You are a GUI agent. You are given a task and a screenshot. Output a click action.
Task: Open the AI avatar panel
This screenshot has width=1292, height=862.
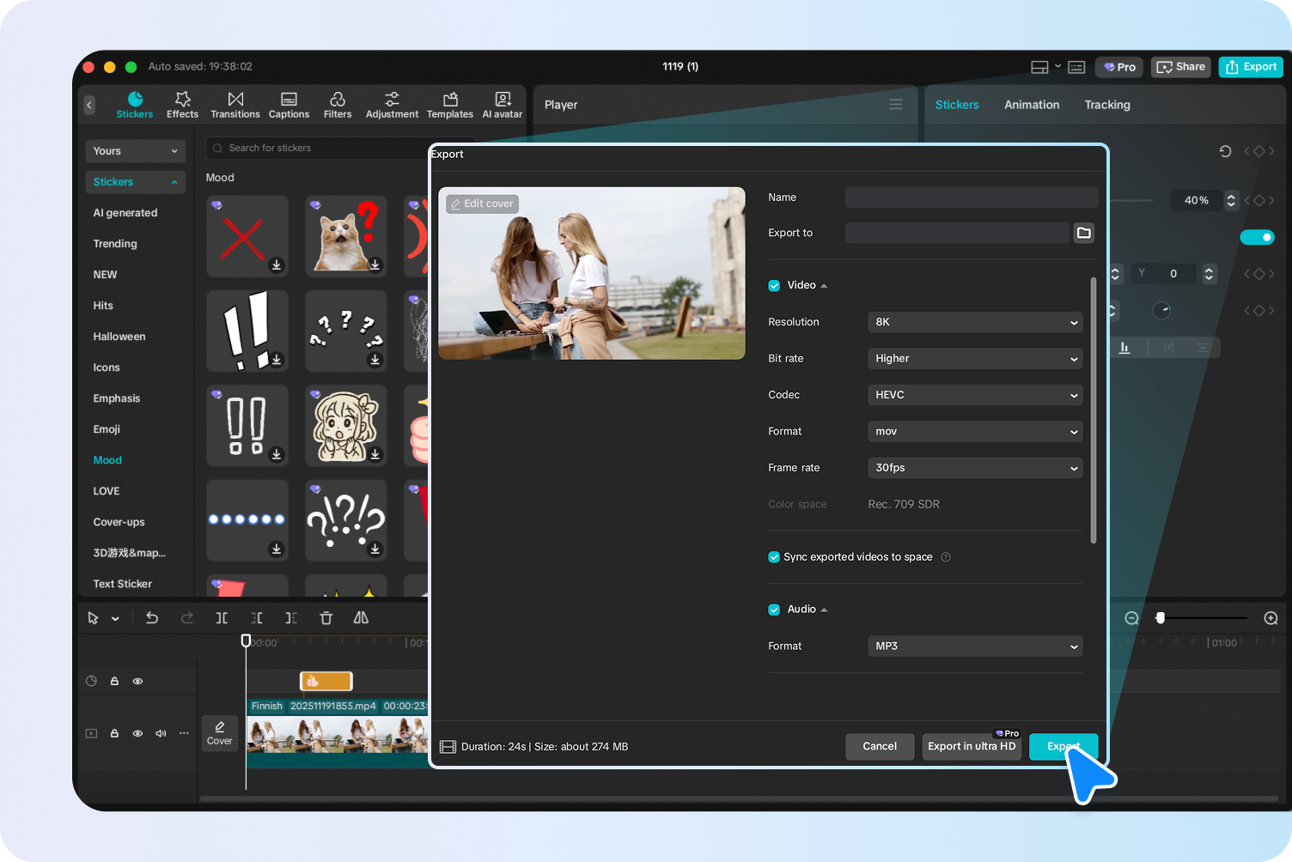[502, 104]
